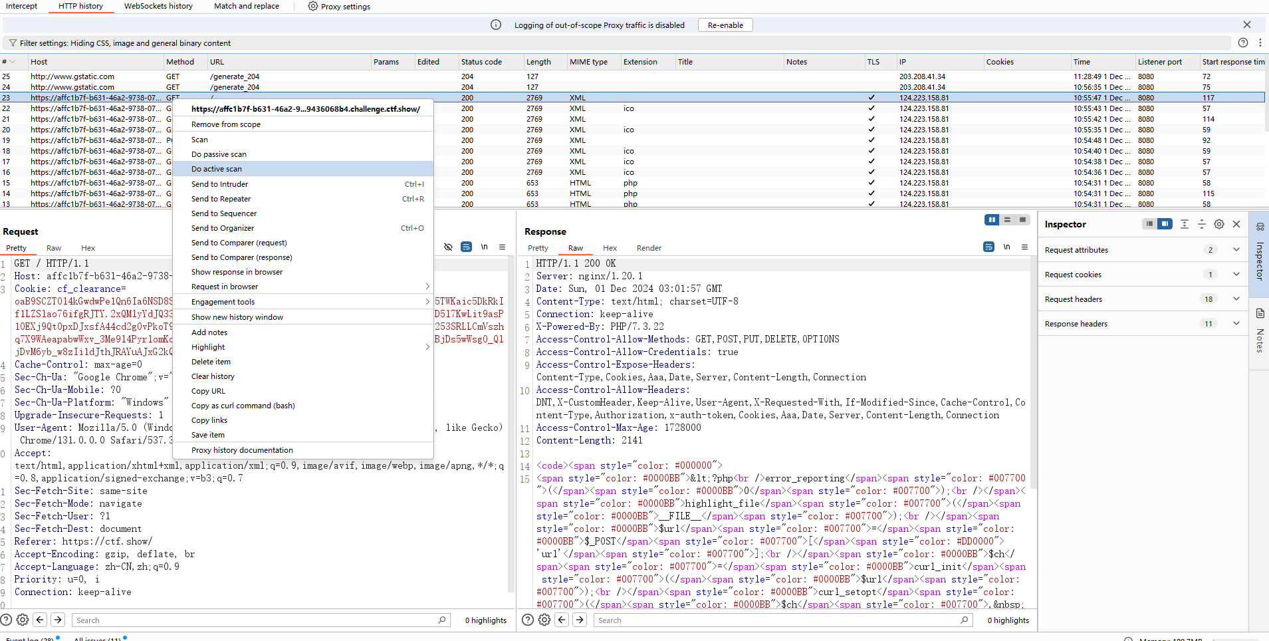1269x641 pixels.
Task: Click the # column sort arrow
Action: (13, 62)
